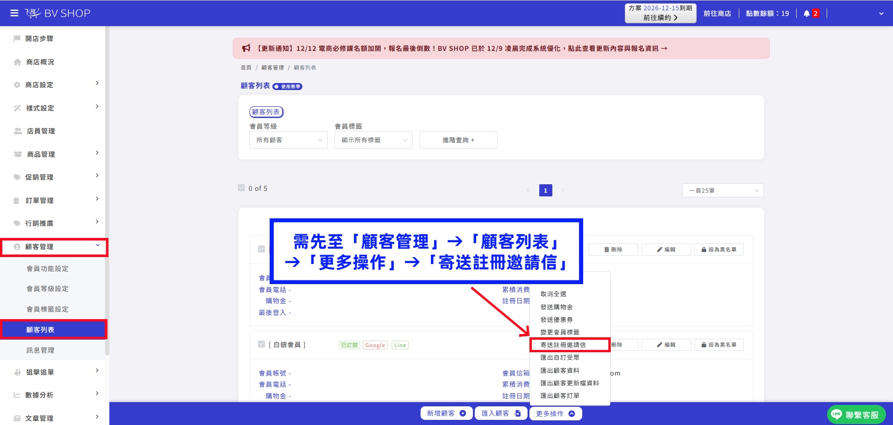
Task: Open 訊息管理 in the sidebar
Action: [x=41, y=350]
